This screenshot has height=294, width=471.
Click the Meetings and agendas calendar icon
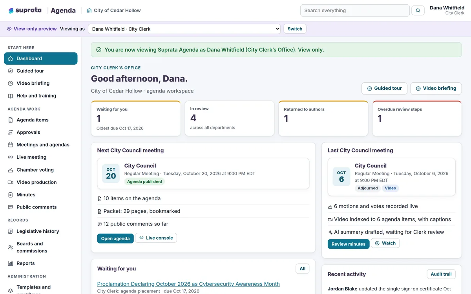pos(11,145)
